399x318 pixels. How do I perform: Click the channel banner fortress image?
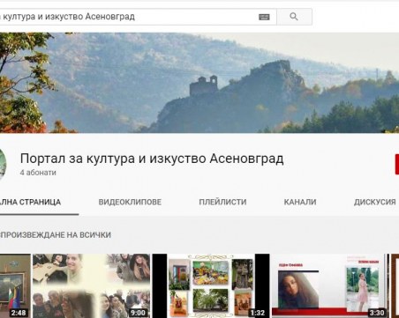point(199,83)
